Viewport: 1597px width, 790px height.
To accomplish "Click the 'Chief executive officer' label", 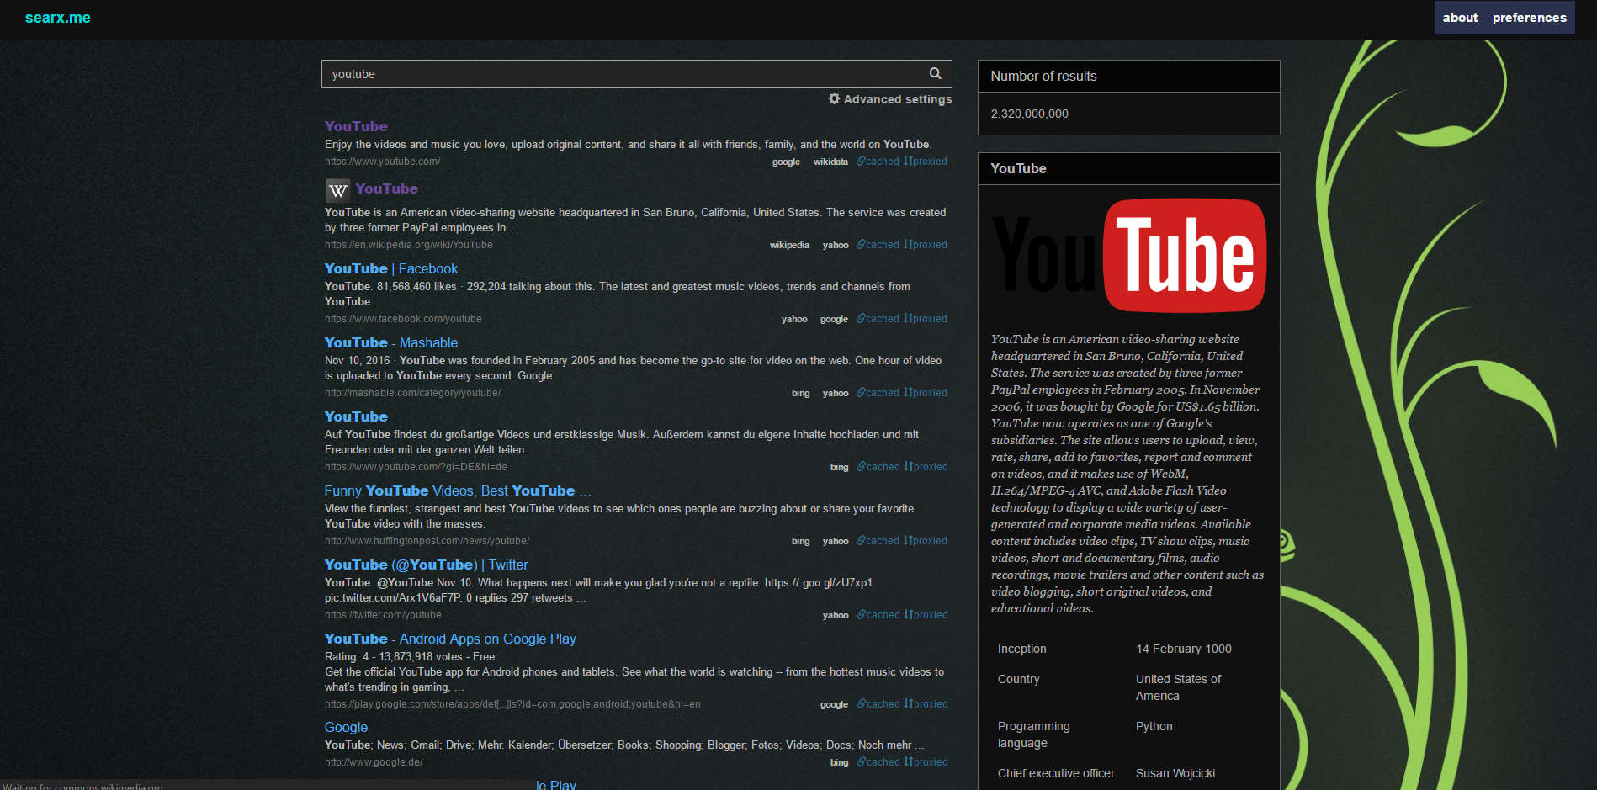I will point(1056,773).
